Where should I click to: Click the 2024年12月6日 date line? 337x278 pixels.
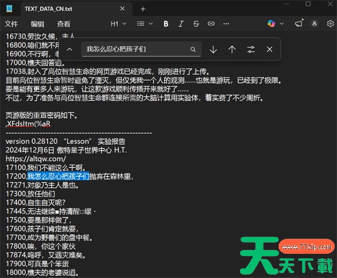66,150
